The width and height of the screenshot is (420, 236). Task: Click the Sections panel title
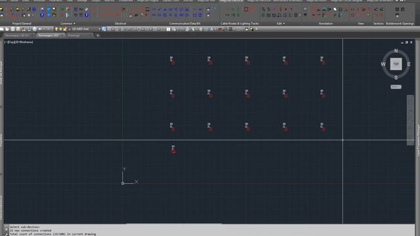click(378, 24)
